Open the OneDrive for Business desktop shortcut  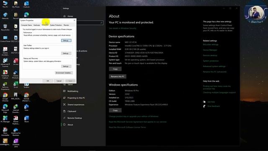[x=16, y=131]
